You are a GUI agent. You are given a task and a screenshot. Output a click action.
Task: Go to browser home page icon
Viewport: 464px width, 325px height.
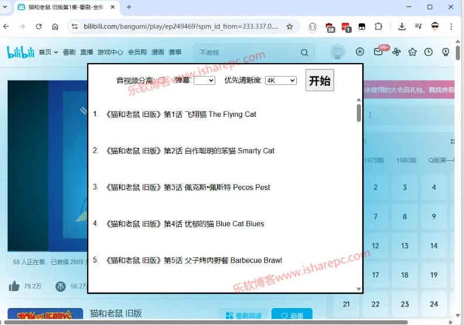(x=55, y=27)
